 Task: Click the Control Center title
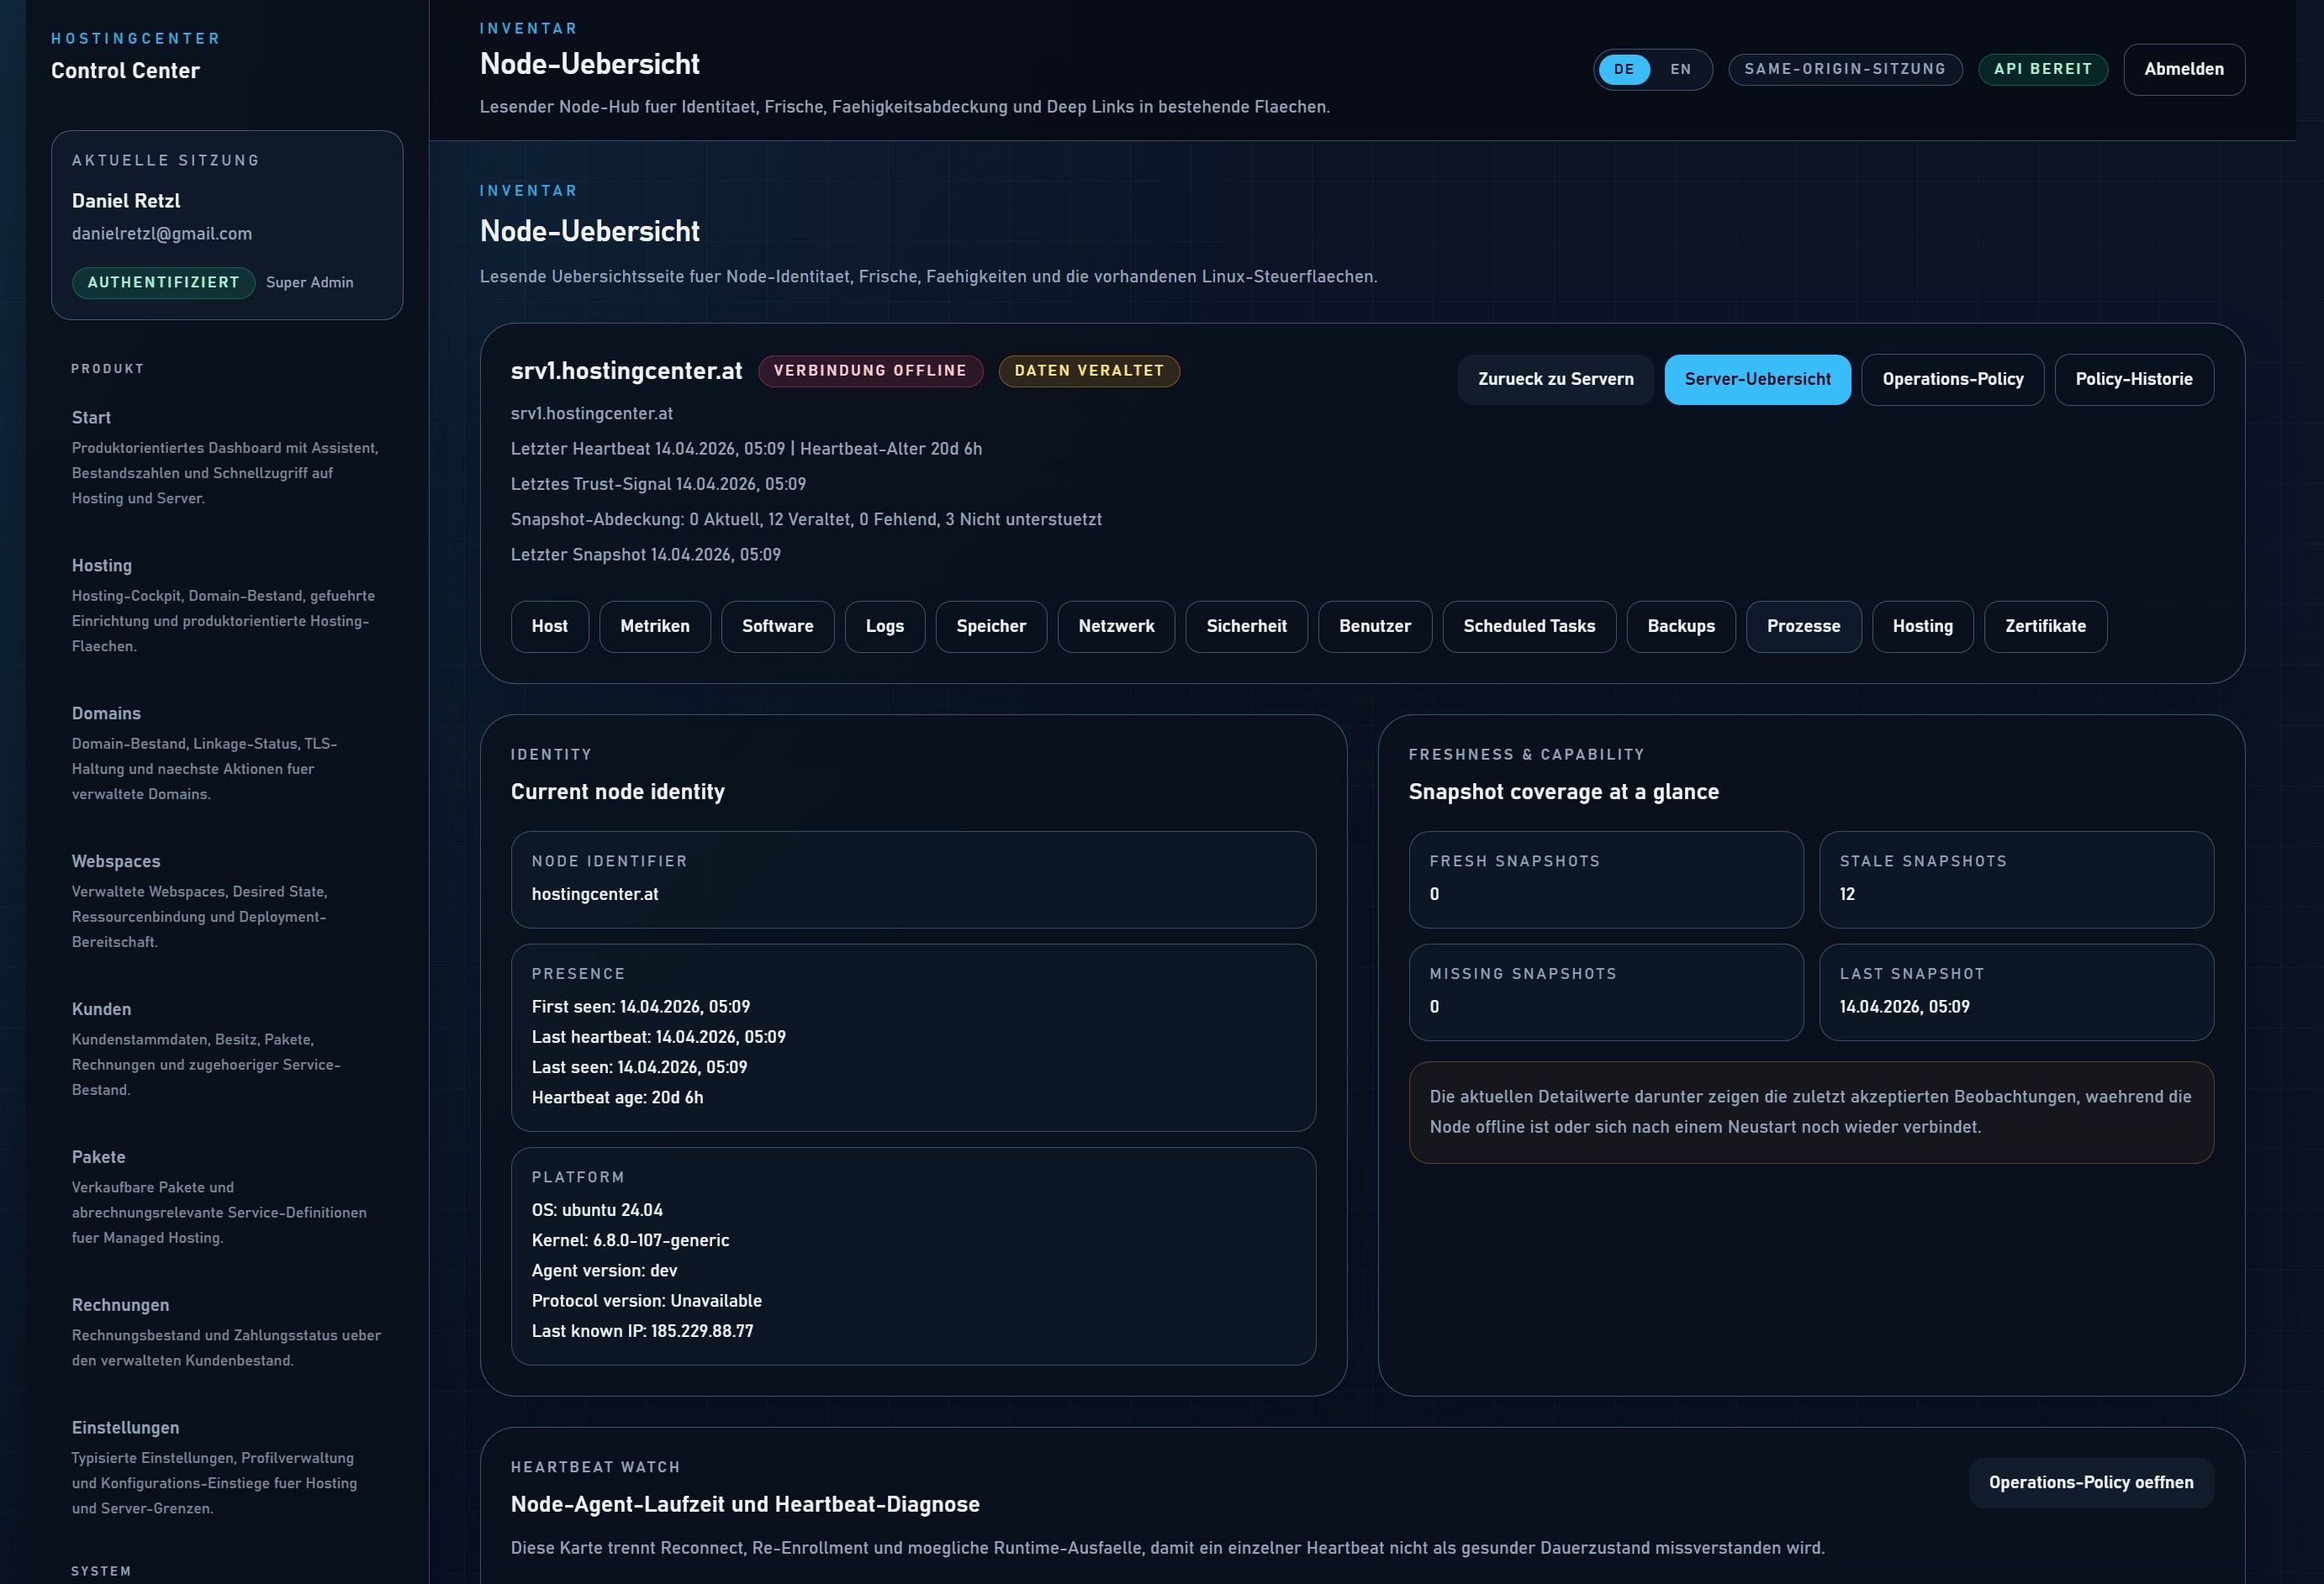(x=125, y=71)
